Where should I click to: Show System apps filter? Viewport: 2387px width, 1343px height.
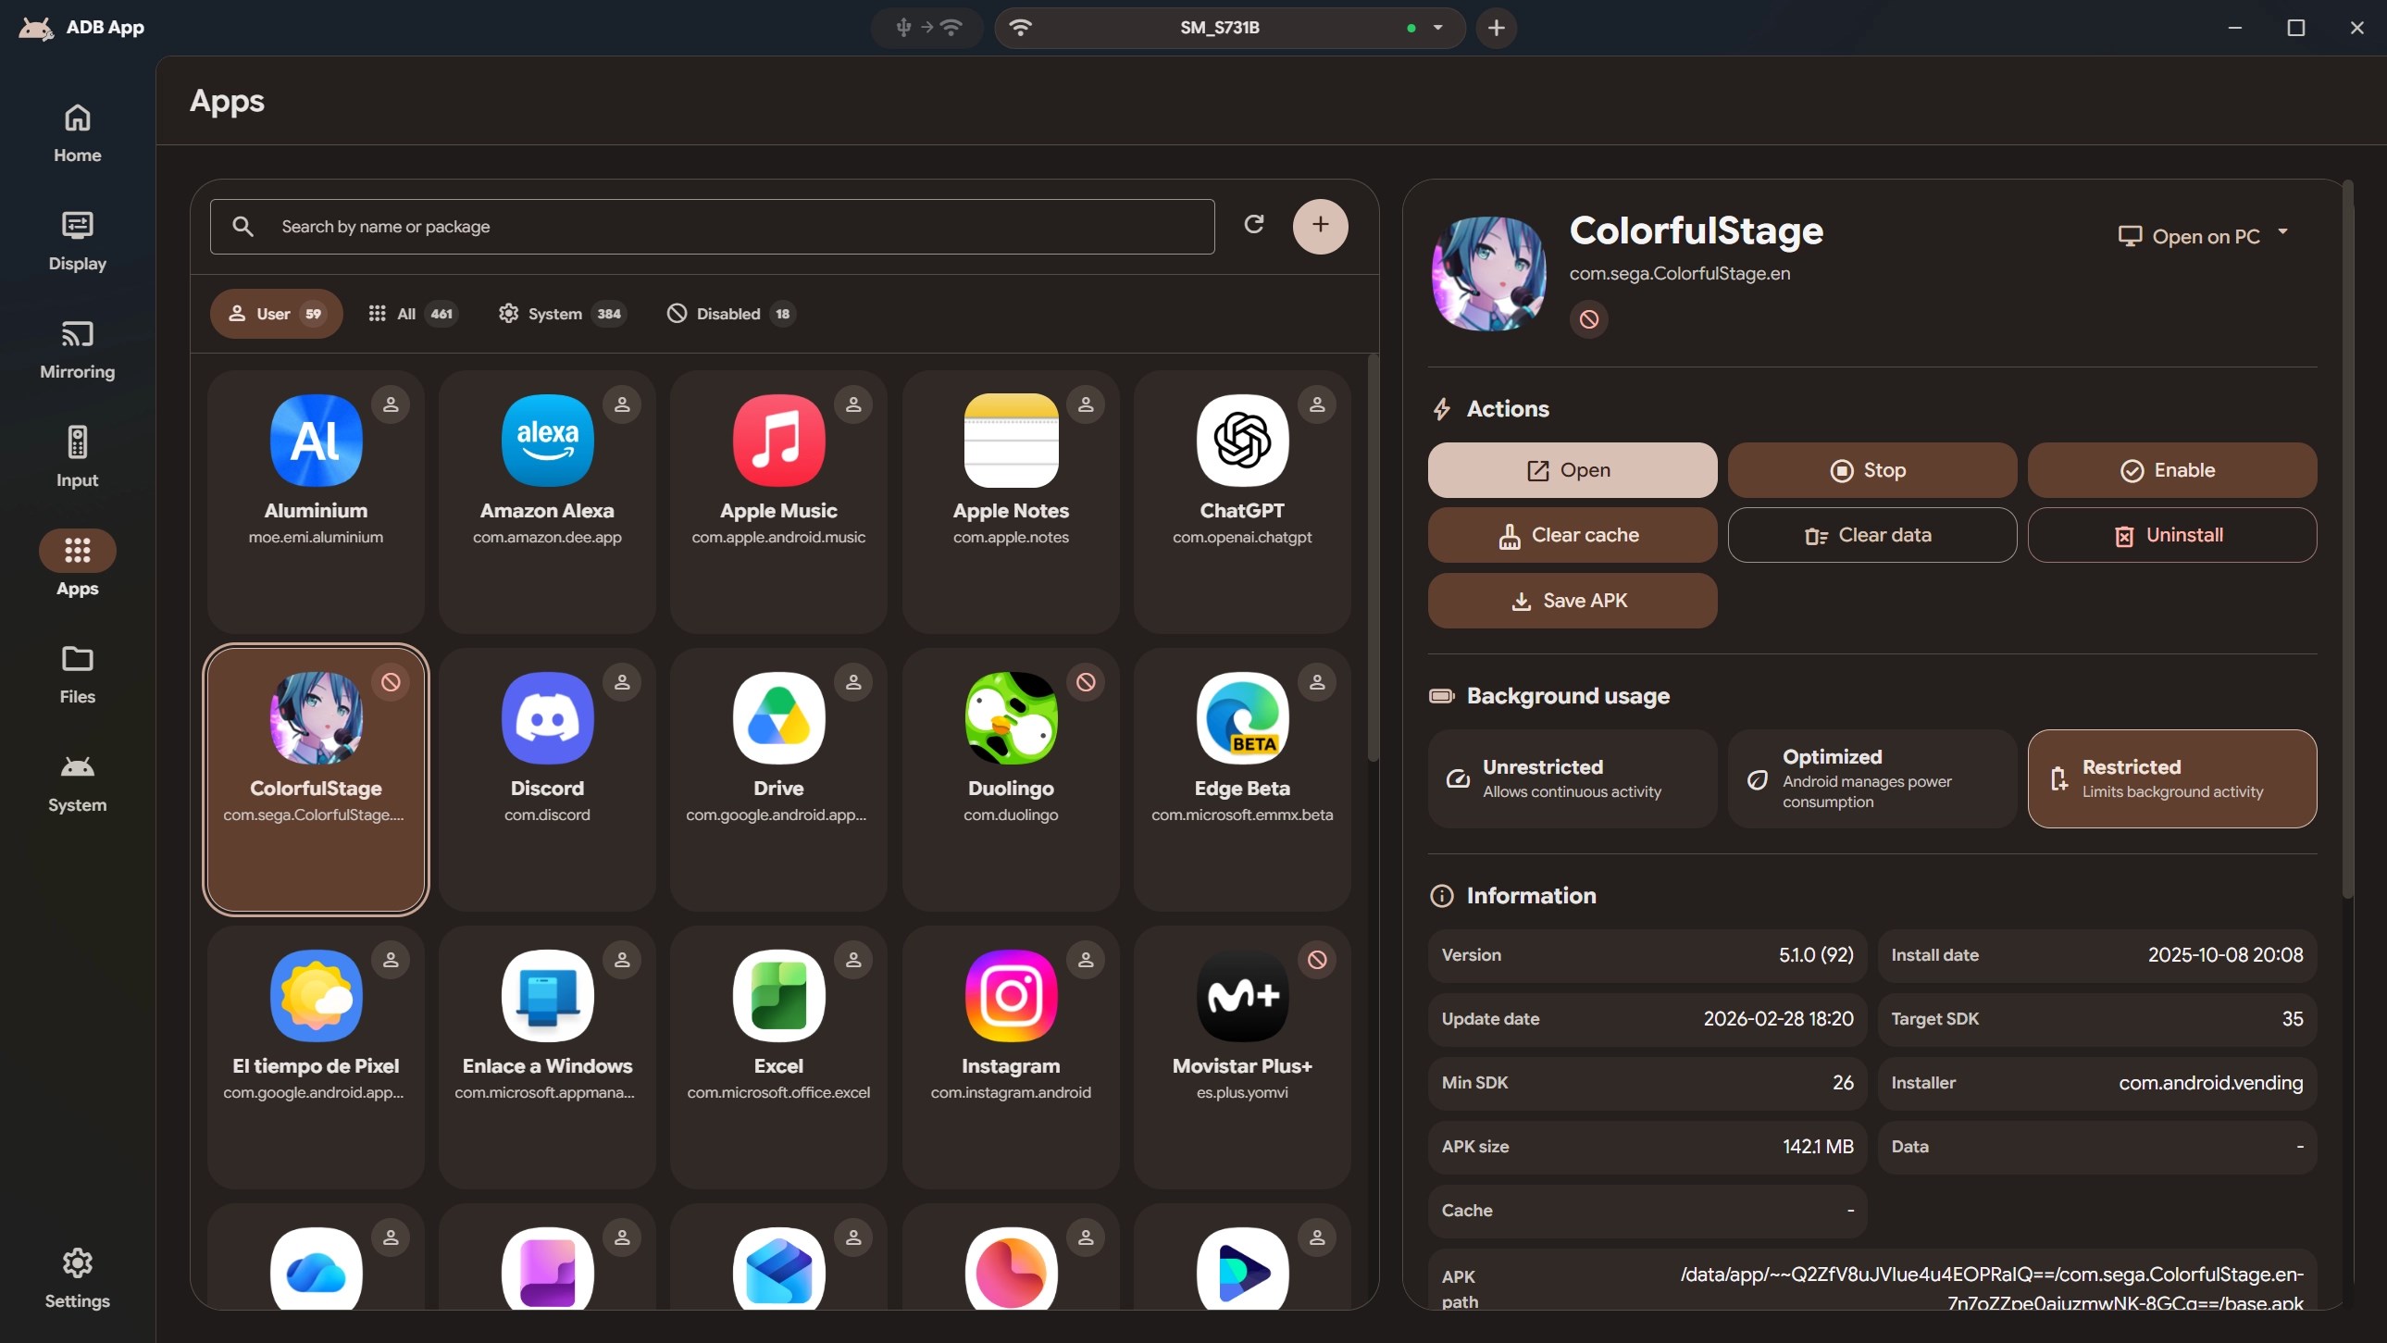562,313
